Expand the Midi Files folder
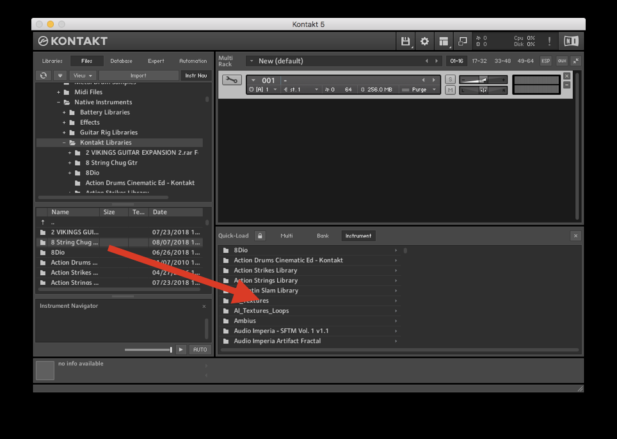The width and height of the screenshot is (617, 439). 59,92
